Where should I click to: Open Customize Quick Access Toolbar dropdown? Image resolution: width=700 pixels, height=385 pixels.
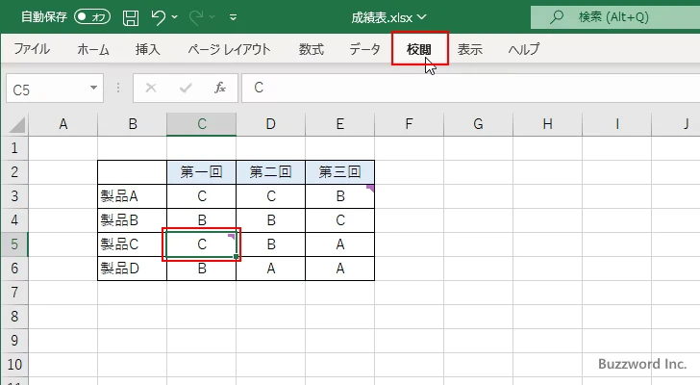(233, 17)
